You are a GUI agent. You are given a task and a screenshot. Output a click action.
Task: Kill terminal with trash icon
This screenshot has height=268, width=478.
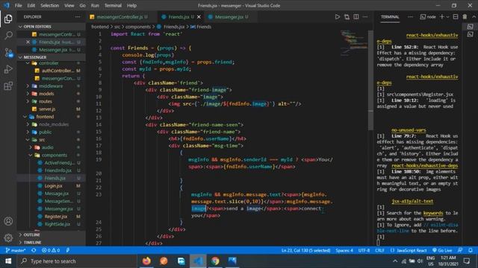(465, 16)
